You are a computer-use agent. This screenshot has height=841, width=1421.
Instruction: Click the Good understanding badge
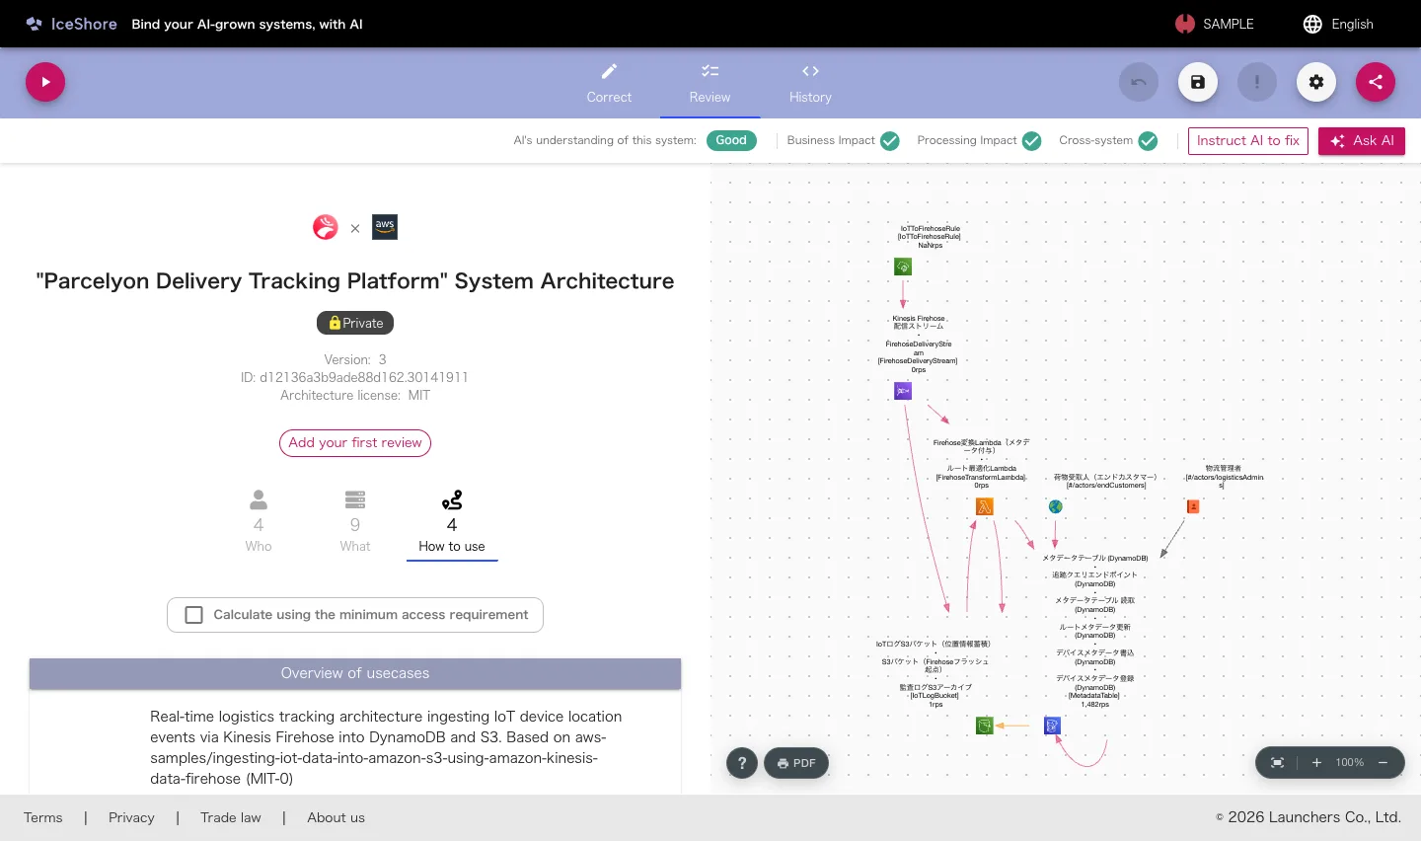tap(731, 140)
